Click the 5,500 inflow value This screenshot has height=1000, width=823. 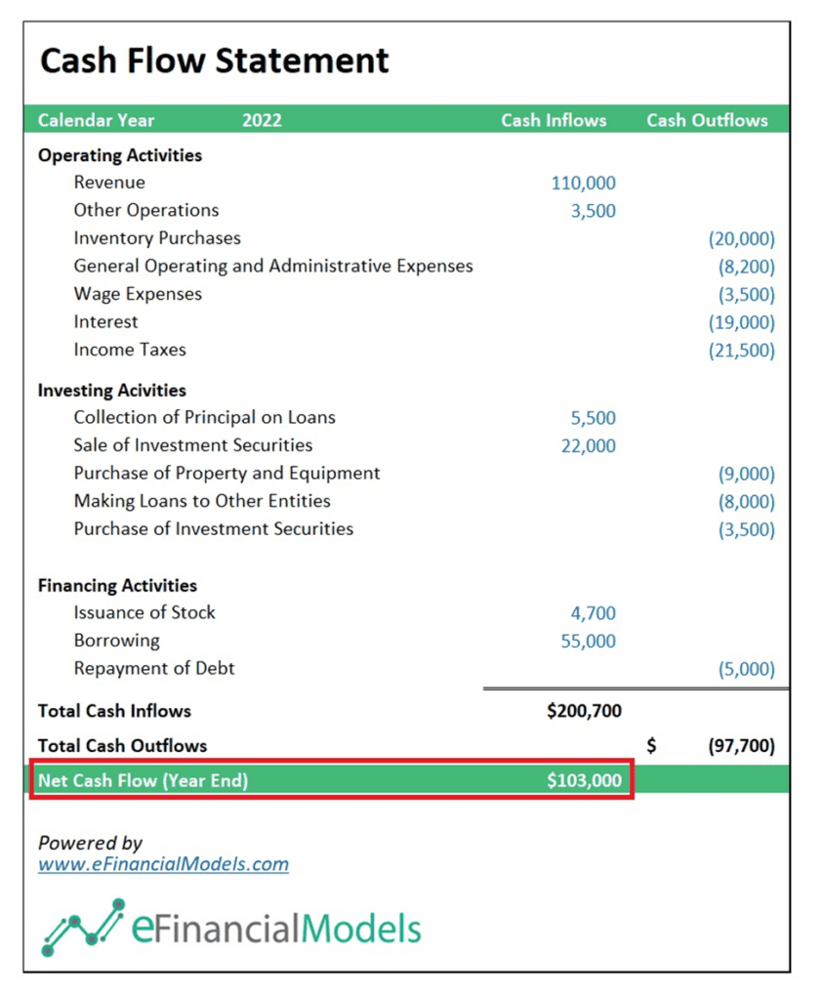pos(593,418)
